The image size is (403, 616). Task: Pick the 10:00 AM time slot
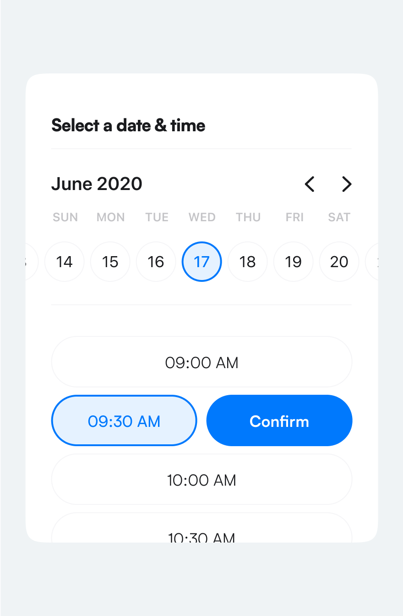[201, 480]
